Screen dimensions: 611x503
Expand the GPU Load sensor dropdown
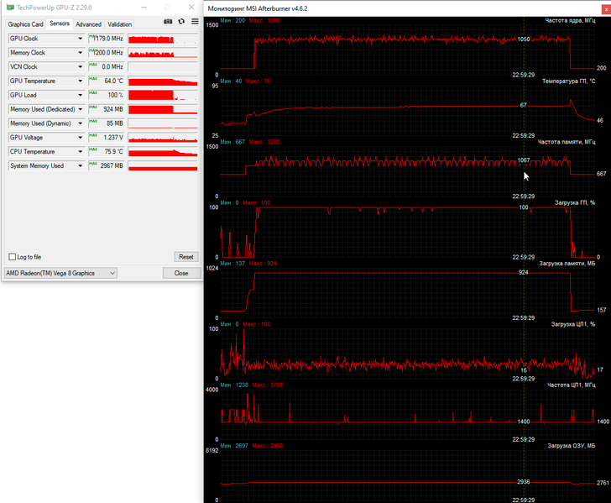coord(81,95)
